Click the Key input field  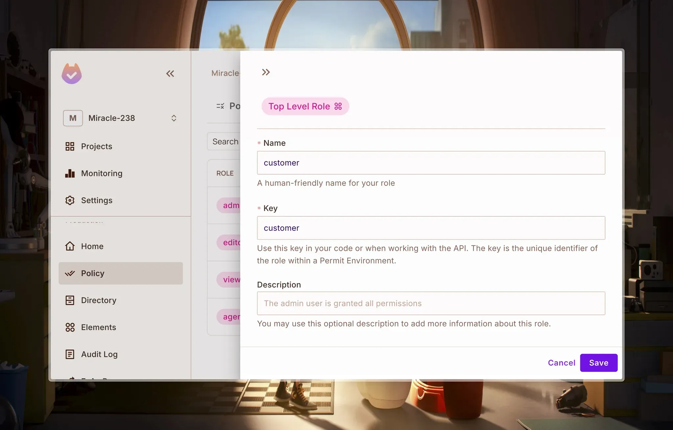tap(431, 228)
